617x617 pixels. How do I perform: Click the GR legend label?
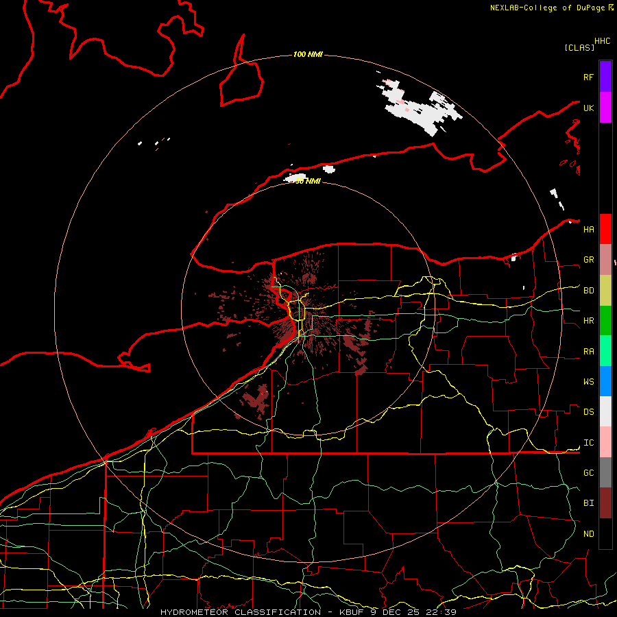(588, 260)
